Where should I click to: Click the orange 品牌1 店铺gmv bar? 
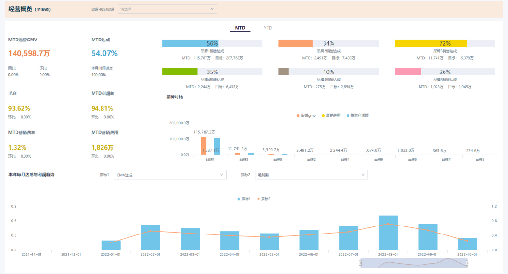[x=204, y=146]
